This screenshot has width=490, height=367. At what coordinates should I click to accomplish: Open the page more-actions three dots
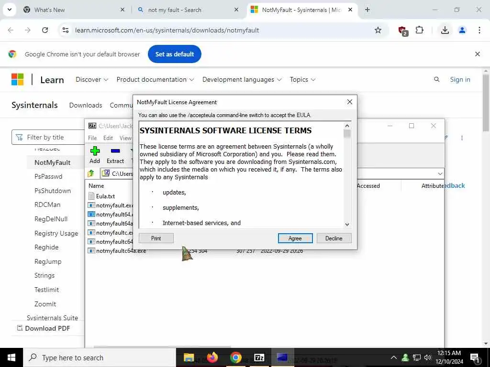coord(462,138)
